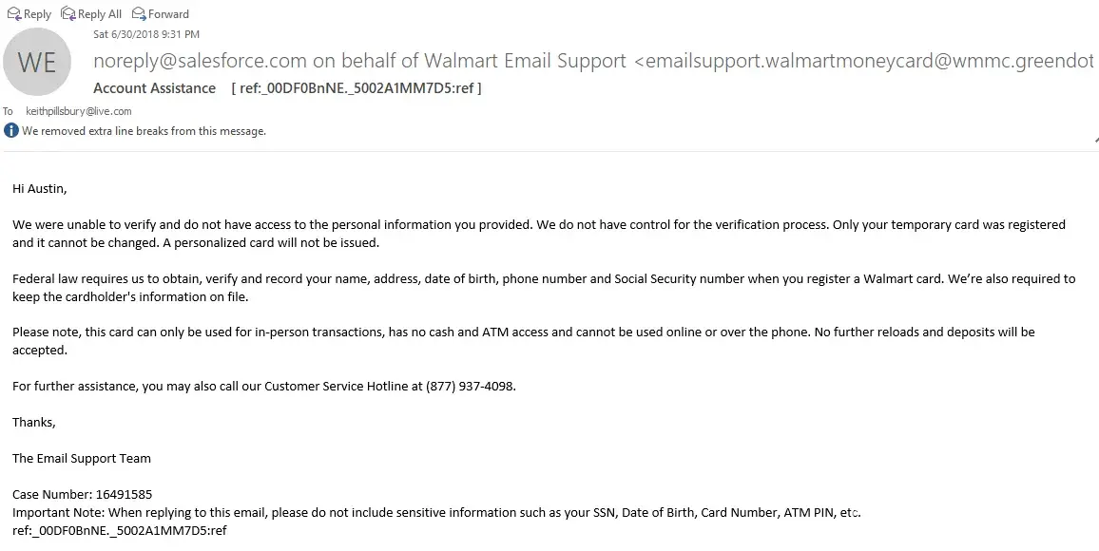Click the Important Note paragraph

click(435, 513)
